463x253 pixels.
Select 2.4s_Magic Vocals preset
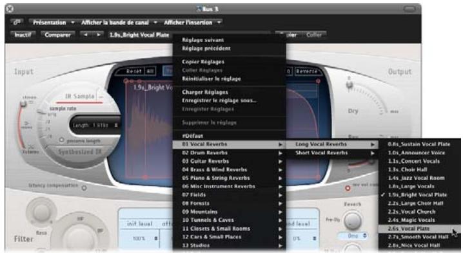[x=420, y=220]
